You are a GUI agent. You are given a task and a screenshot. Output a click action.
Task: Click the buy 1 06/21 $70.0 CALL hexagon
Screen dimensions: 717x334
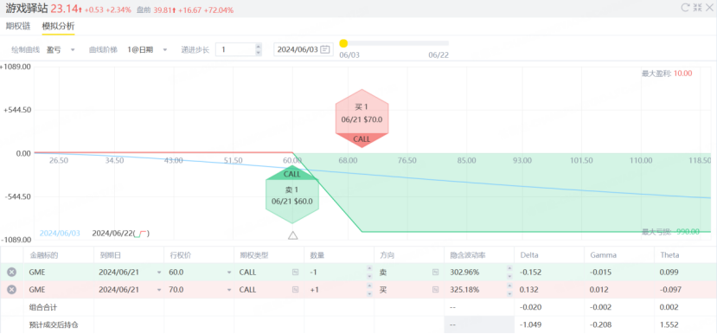click(362, 119)
